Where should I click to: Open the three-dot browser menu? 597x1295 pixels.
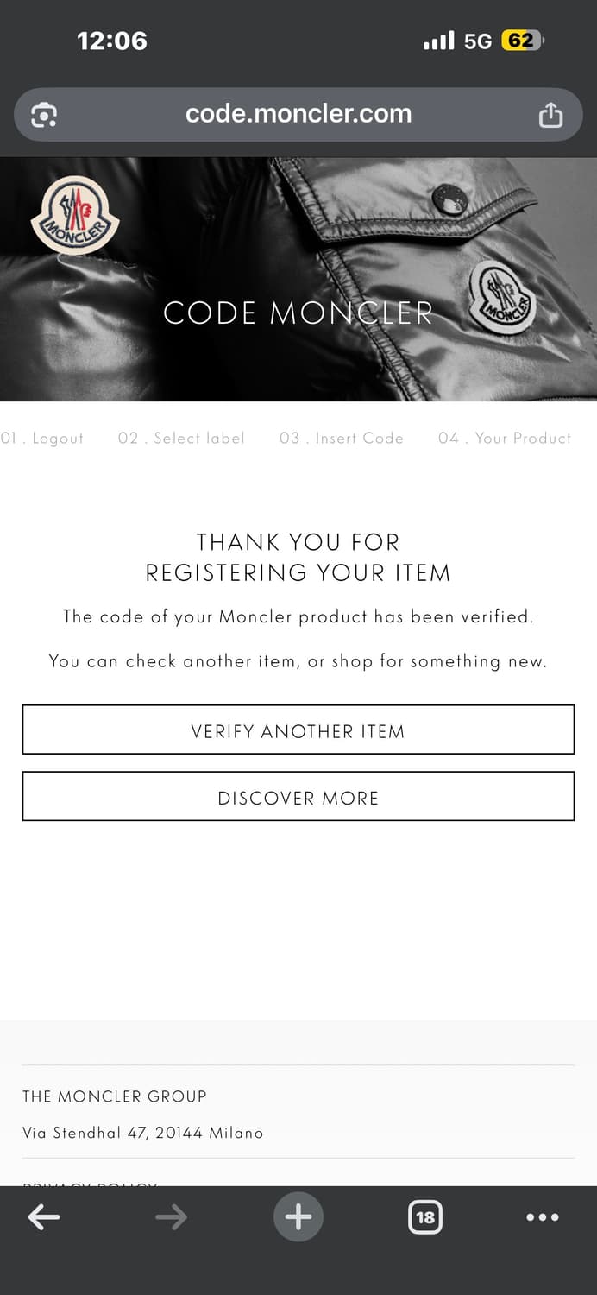pyautogui.click(x=542, y=1217)
